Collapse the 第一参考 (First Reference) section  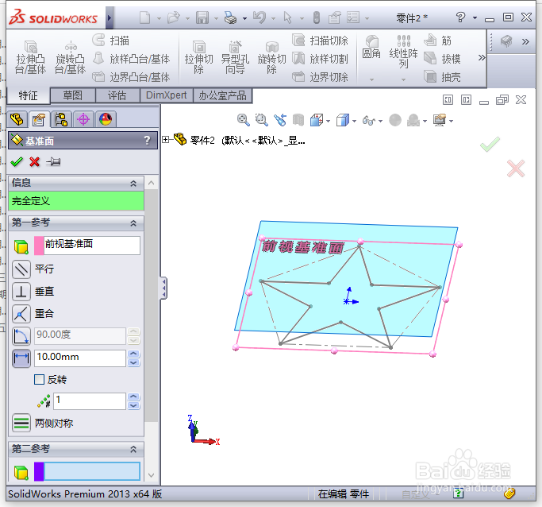[x=133, y=223]
